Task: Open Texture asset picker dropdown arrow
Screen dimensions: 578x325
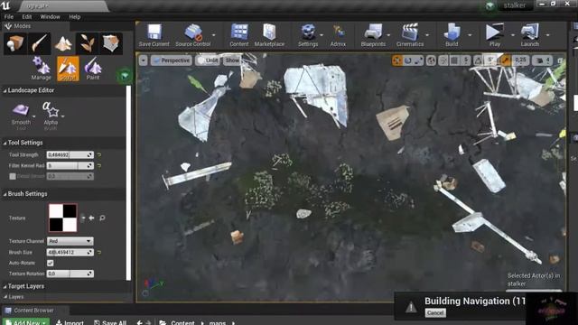Action: coord(82,218)
